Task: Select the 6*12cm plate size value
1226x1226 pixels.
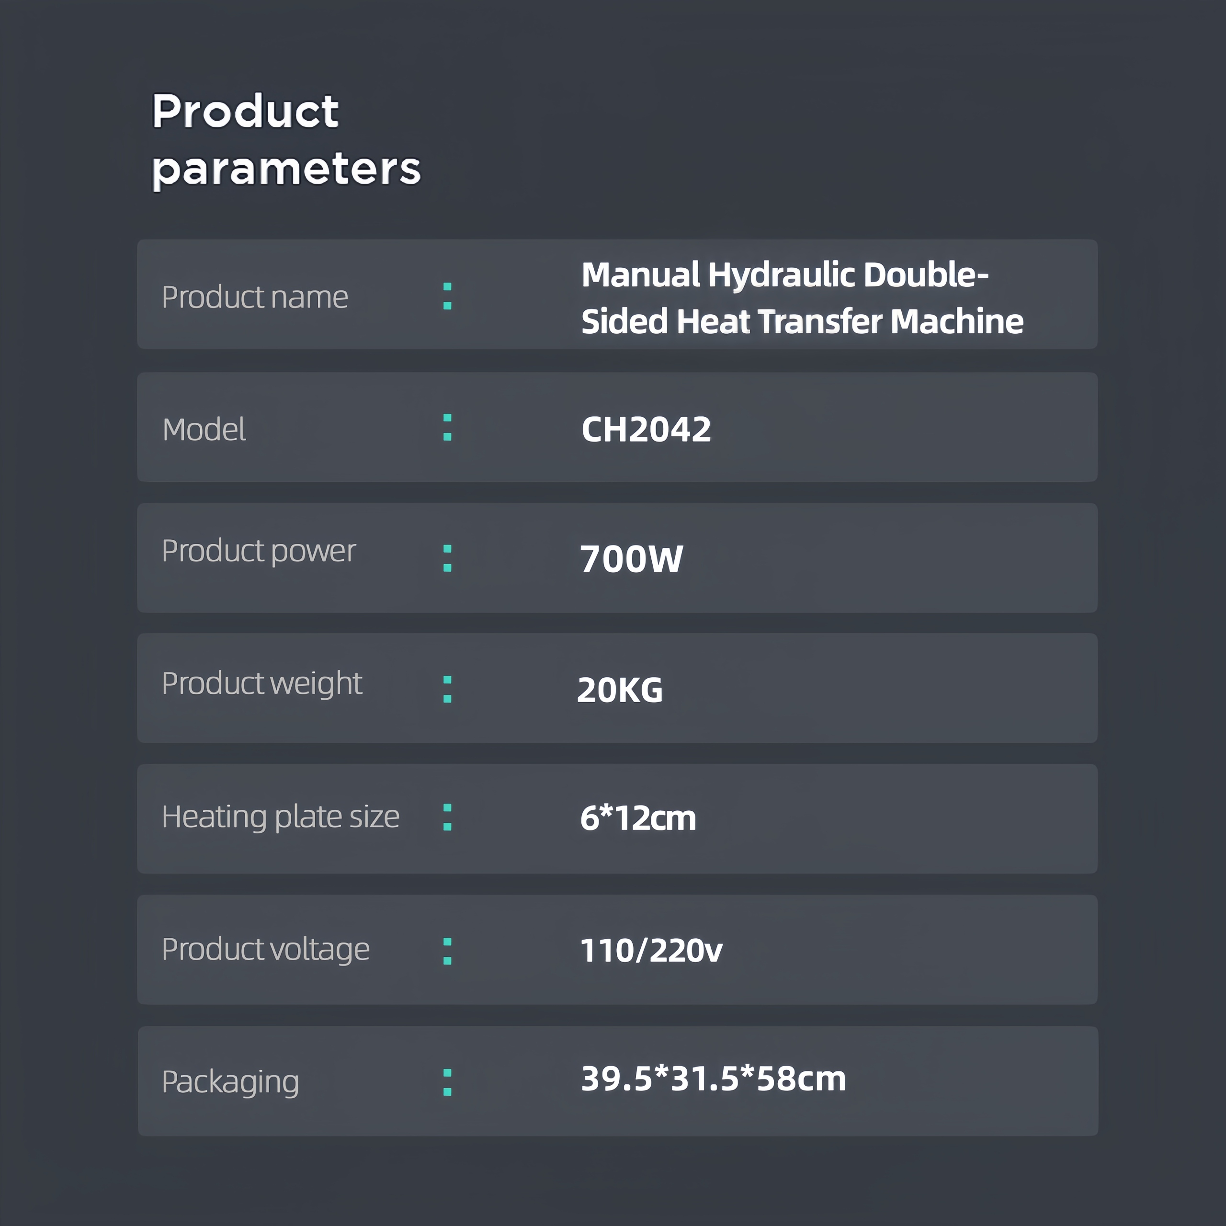Action: point(638,818)
